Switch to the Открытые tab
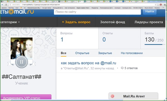Viewport: 167px width, 101px height. (82, 53)
